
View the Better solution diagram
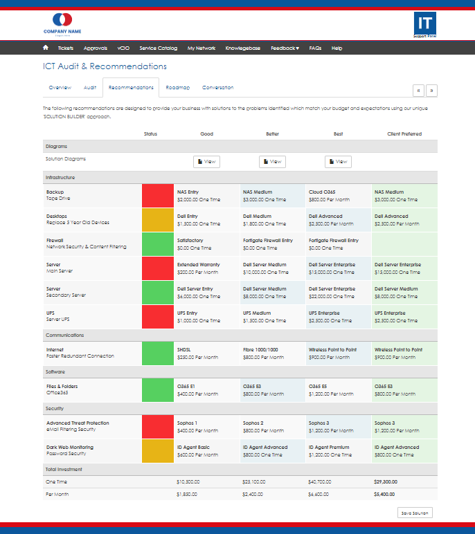272,162
